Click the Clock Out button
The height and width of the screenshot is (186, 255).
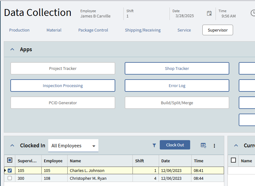coord(175,145)
